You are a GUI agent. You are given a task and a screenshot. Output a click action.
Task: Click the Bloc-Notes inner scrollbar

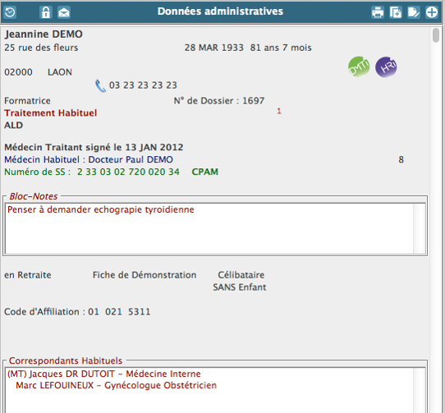point(420,228)
